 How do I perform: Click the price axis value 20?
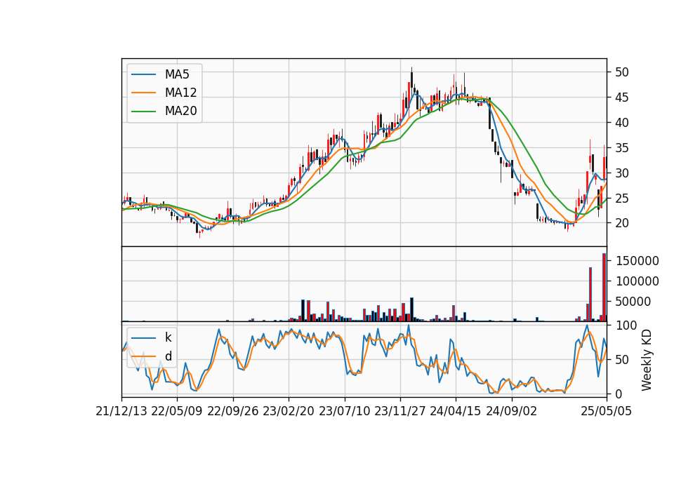[x=621, y=223]
